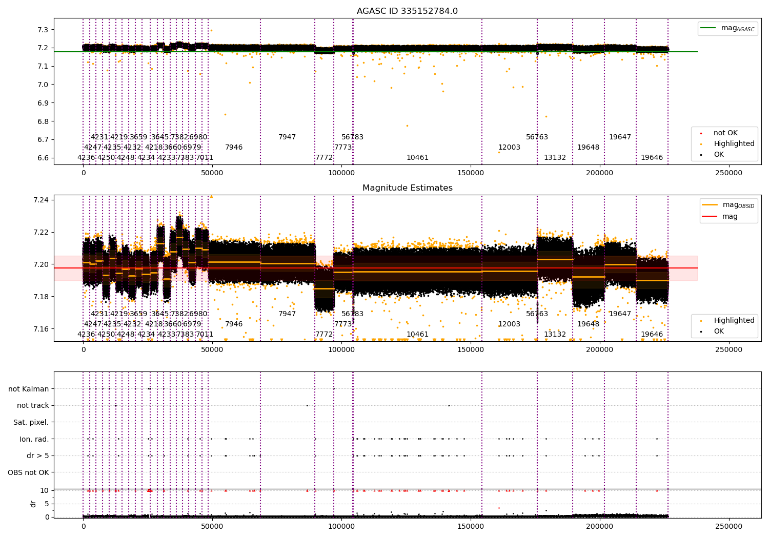Click the 'not Kalman' row label
This screenshot has width=769, height=538.
pyautogui.click(x=29, y=389)
